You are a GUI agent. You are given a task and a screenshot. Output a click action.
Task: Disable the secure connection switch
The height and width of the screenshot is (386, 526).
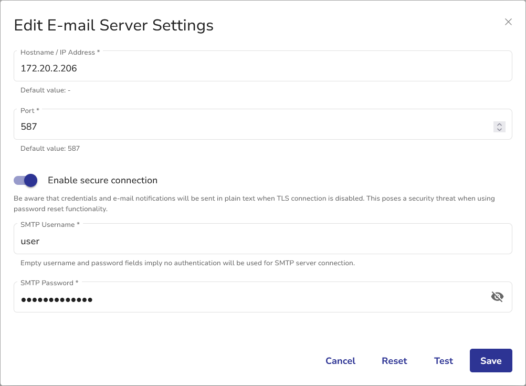pyautogui.click(x=26, y=180)
